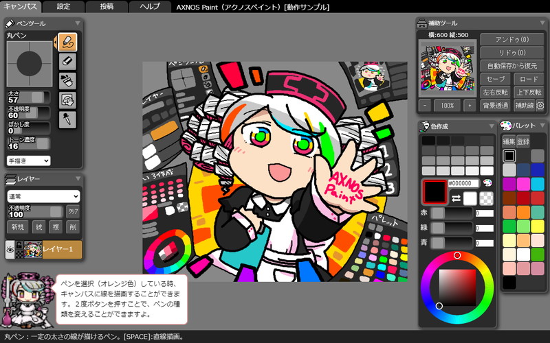Adjust the layer 不透明度 100 slider
This screenshot has width=550, height=343.
tap(35, 211)
